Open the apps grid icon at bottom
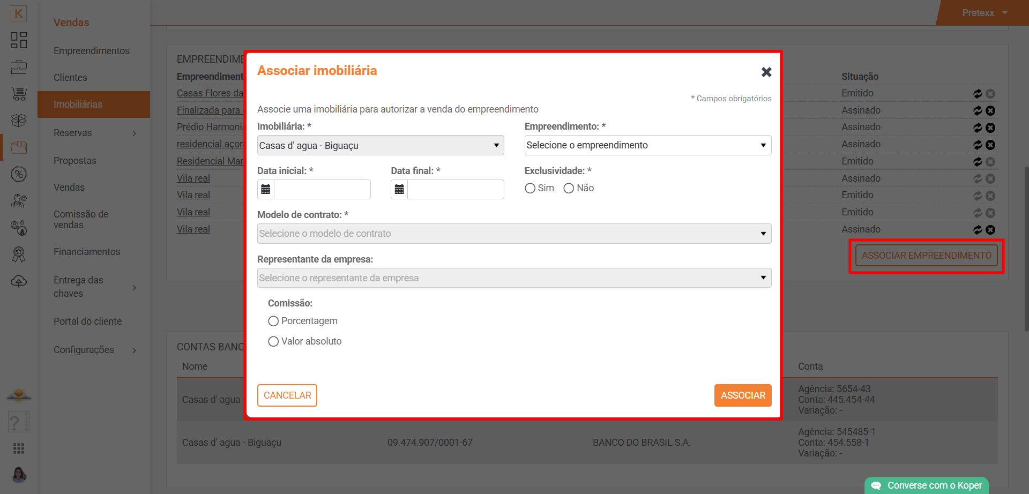The width and height of the screenshot is (1029, 494). click(x=19, y=448)
